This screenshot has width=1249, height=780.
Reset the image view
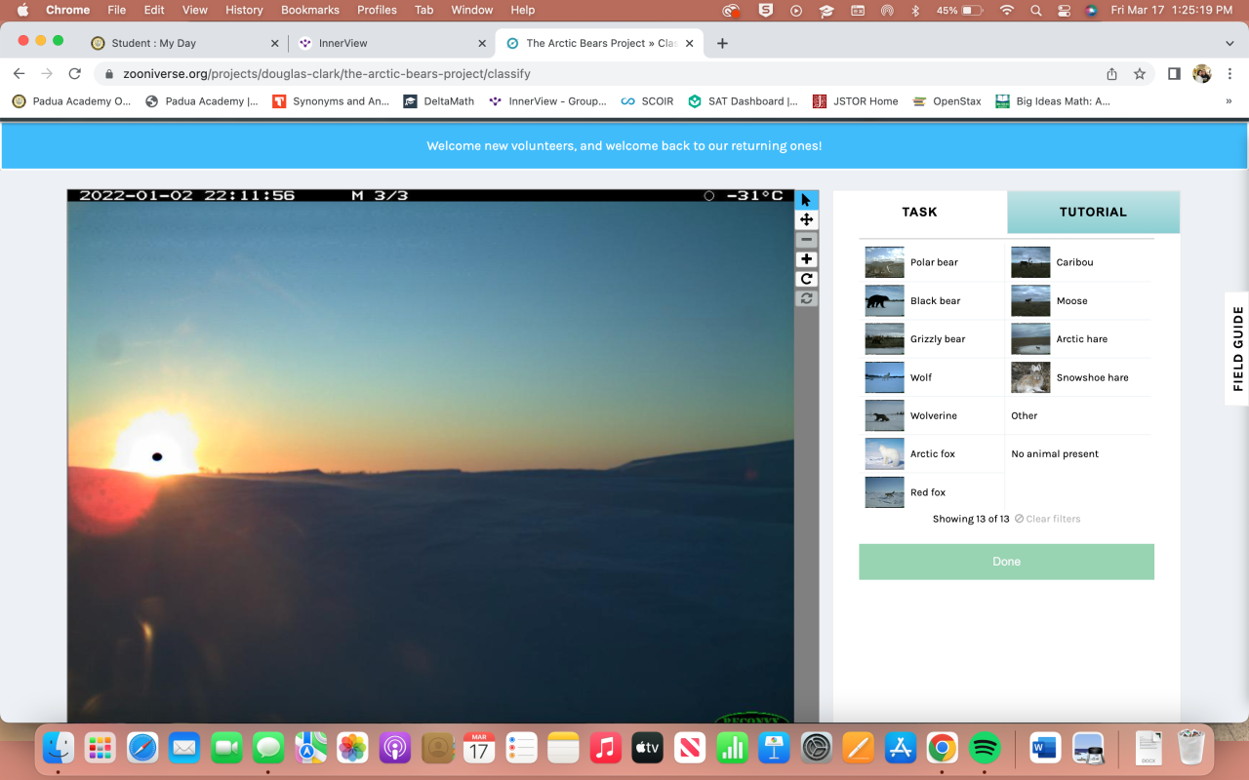(806, 298)
